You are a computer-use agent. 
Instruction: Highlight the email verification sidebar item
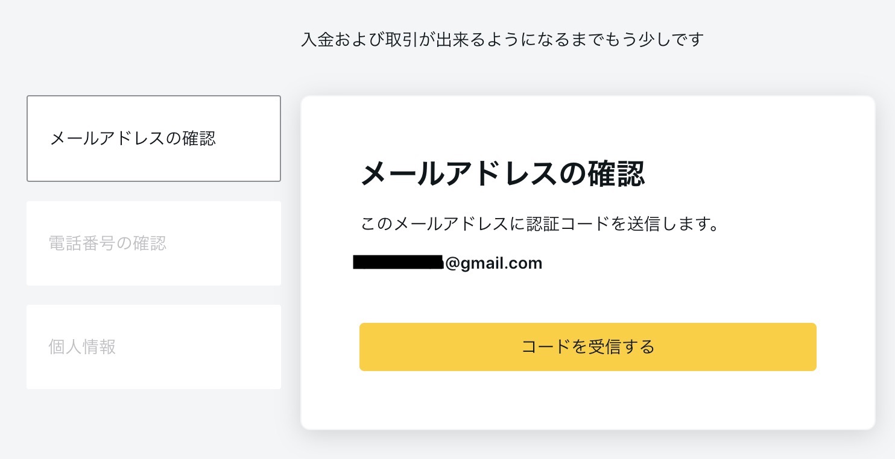pyautogui.click(x=153, y=139)
